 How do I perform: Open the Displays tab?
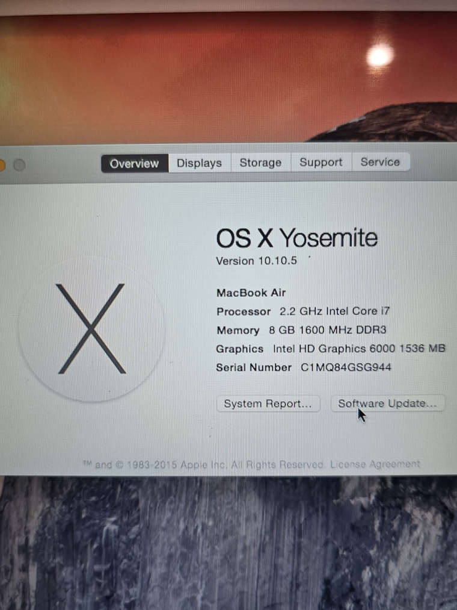200,163
